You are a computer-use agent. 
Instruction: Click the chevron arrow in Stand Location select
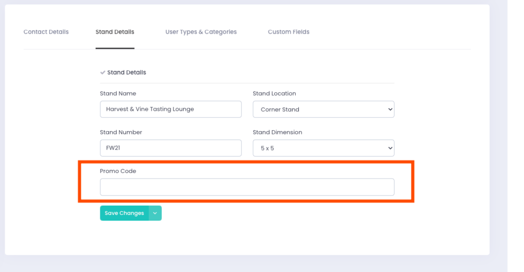click(x=390, y=109)
